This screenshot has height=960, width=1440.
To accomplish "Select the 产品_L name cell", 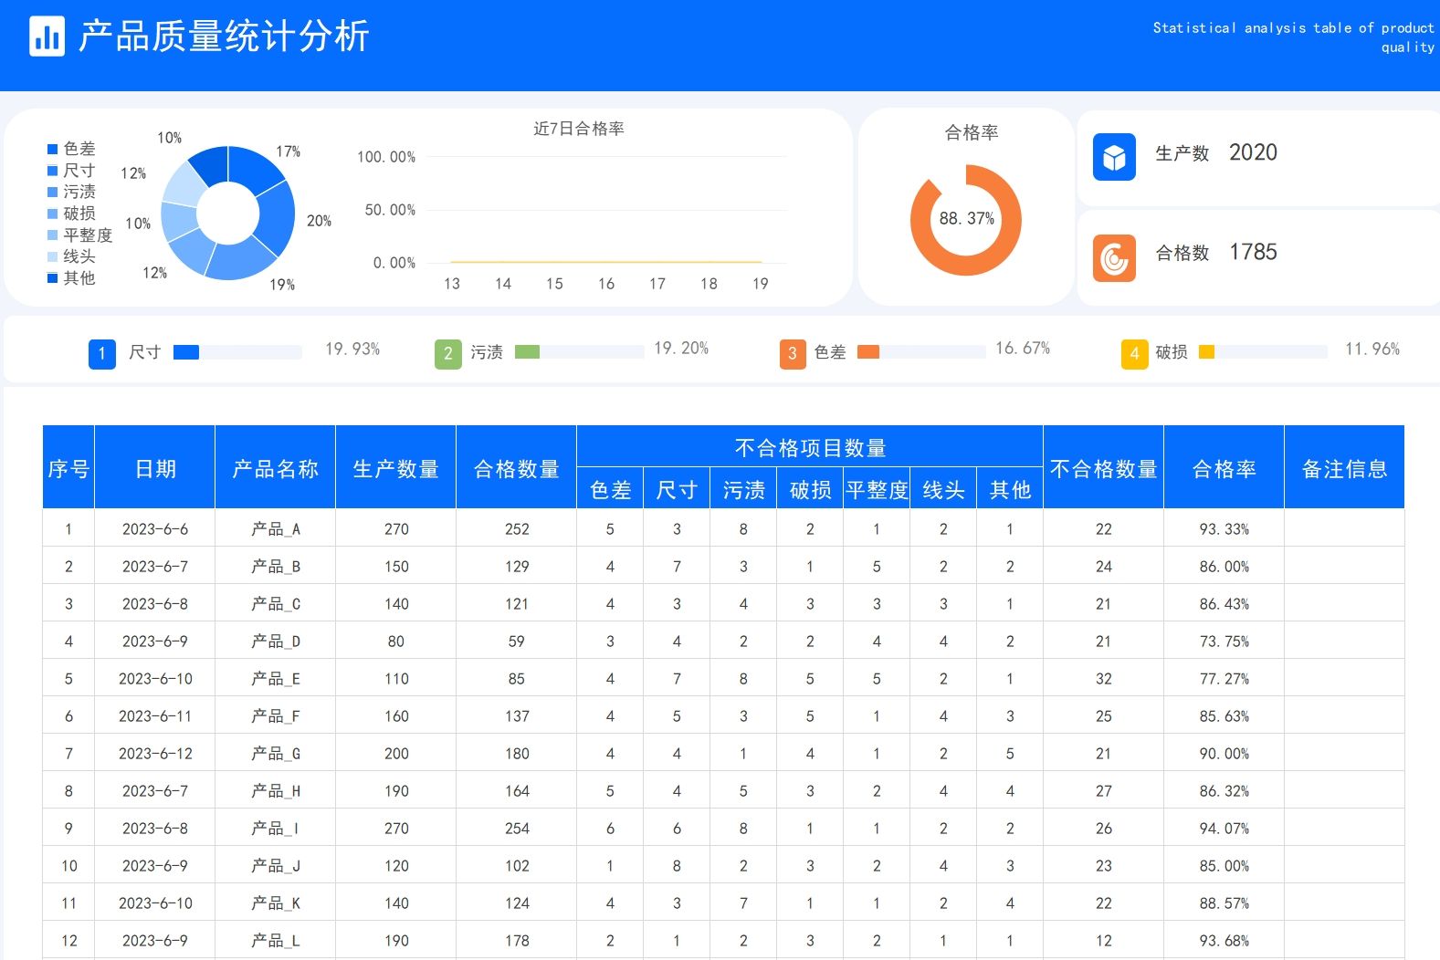I will (x=276, y=940).
